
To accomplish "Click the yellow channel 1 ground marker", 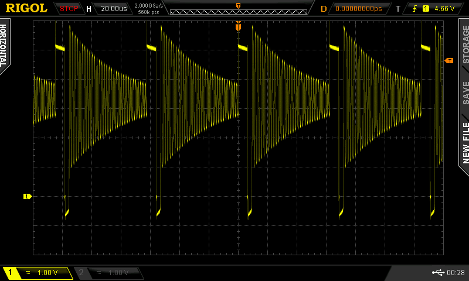I will [x=28, y=196].
